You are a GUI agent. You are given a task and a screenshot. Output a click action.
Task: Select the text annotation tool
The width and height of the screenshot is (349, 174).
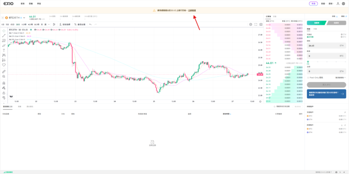[x=4, y=50]
